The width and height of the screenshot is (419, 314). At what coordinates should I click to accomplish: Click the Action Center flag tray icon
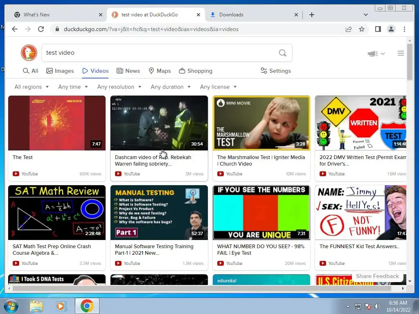[368, 306]
